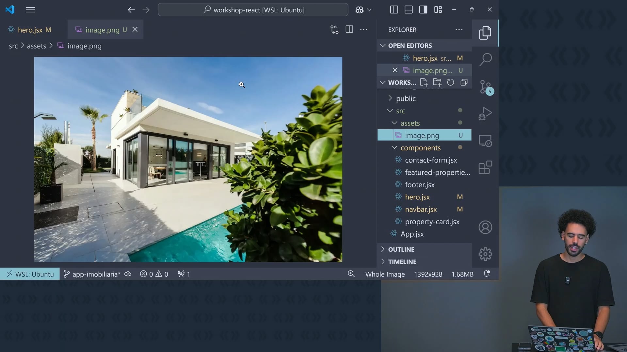Open the Extensions view

485,168
